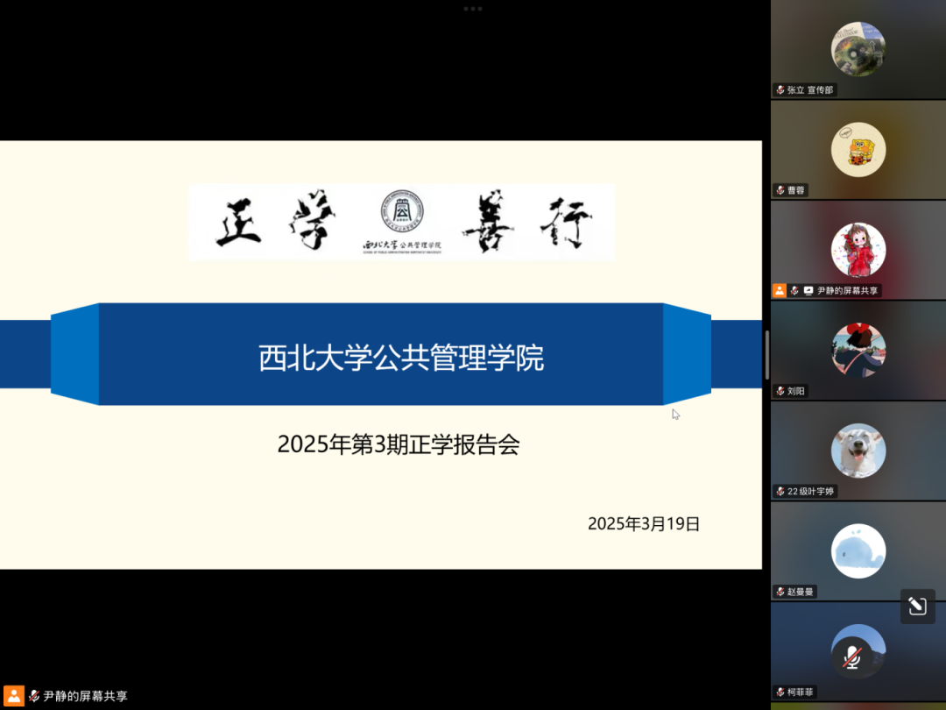Click the muted mic icon next to 刘阳
The image size is (946, 710).
[x=780, y=391]
